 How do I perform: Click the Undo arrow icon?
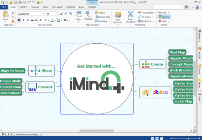(x=29, y=2)
